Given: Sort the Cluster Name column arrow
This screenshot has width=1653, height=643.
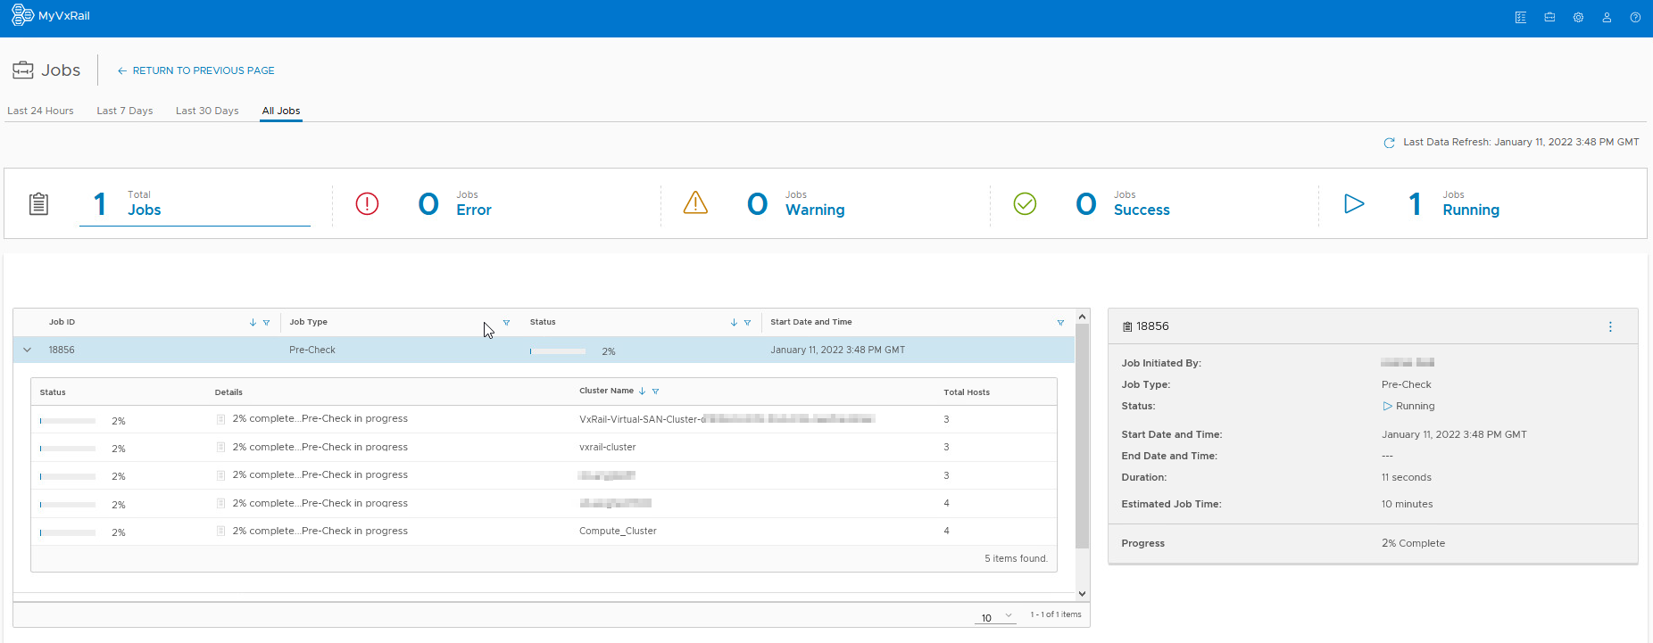Looking at the screenshot, I should pos(642,392).
